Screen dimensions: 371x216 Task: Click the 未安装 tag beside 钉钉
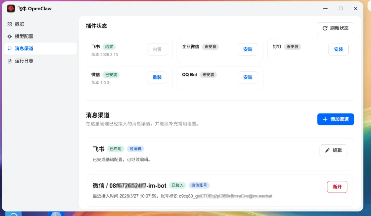coord(292,47)
